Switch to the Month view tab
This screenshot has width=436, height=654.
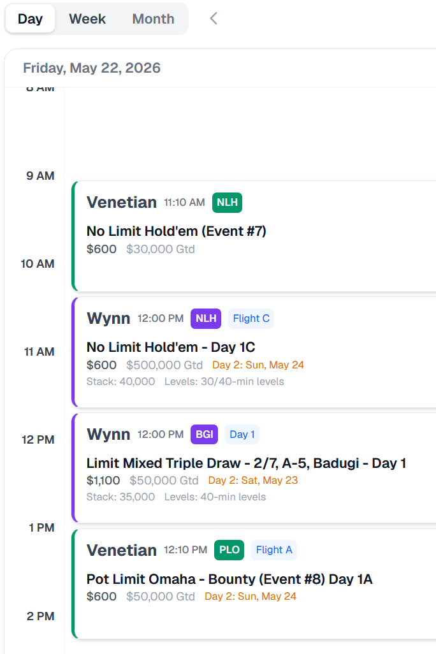(153, 18)
